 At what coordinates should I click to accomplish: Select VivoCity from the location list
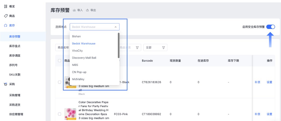click(77, 51)
